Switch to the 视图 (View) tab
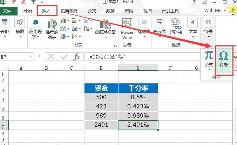 click(x=147, y=11)
